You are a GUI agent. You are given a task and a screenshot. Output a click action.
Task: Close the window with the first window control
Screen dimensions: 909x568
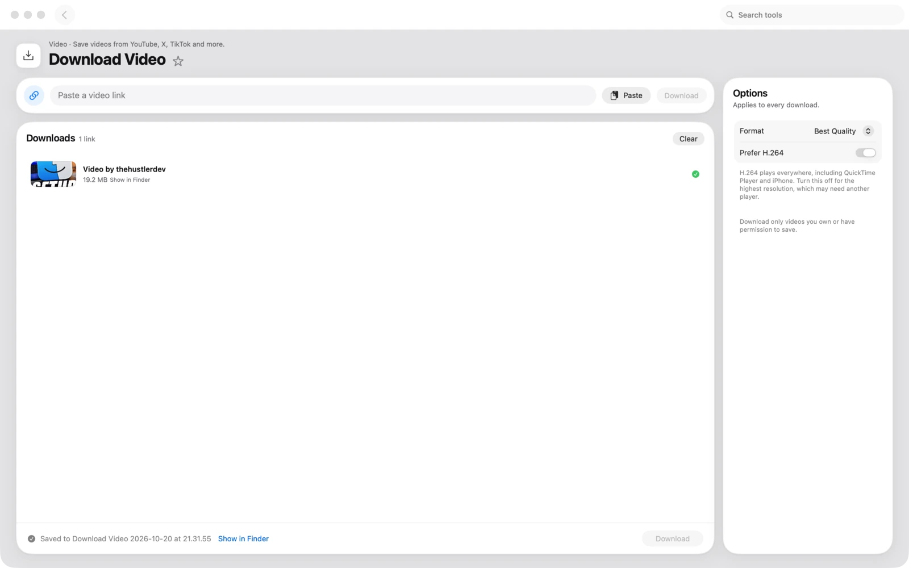15,15
